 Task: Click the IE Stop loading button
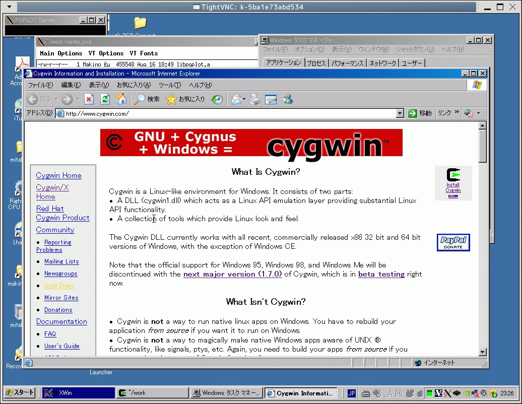pos(89,99)
